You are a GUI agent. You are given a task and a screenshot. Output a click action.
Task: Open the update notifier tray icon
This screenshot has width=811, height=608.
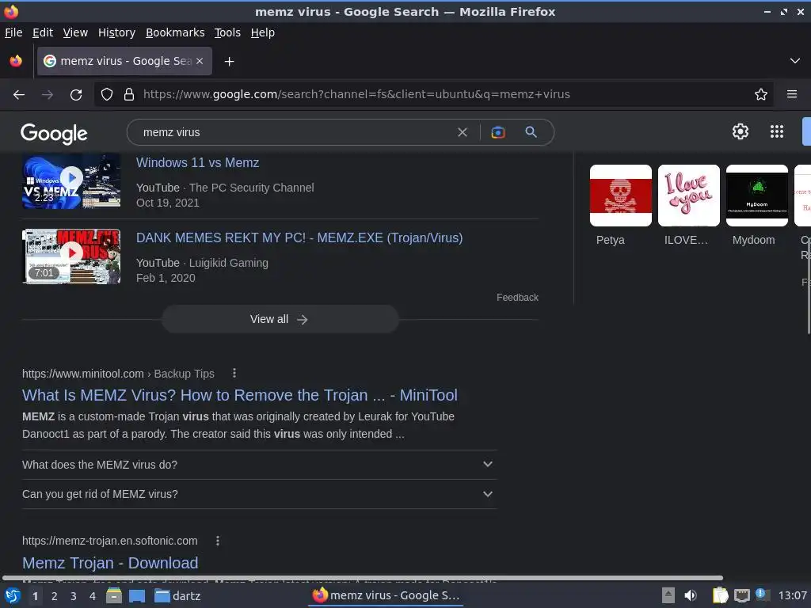(x=762, y=595)
